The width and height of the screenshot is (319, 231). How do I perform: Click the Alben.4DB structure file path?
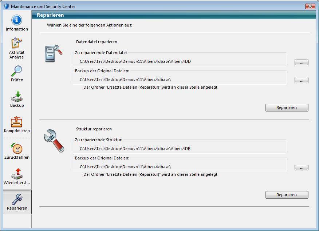click(135, 149)
